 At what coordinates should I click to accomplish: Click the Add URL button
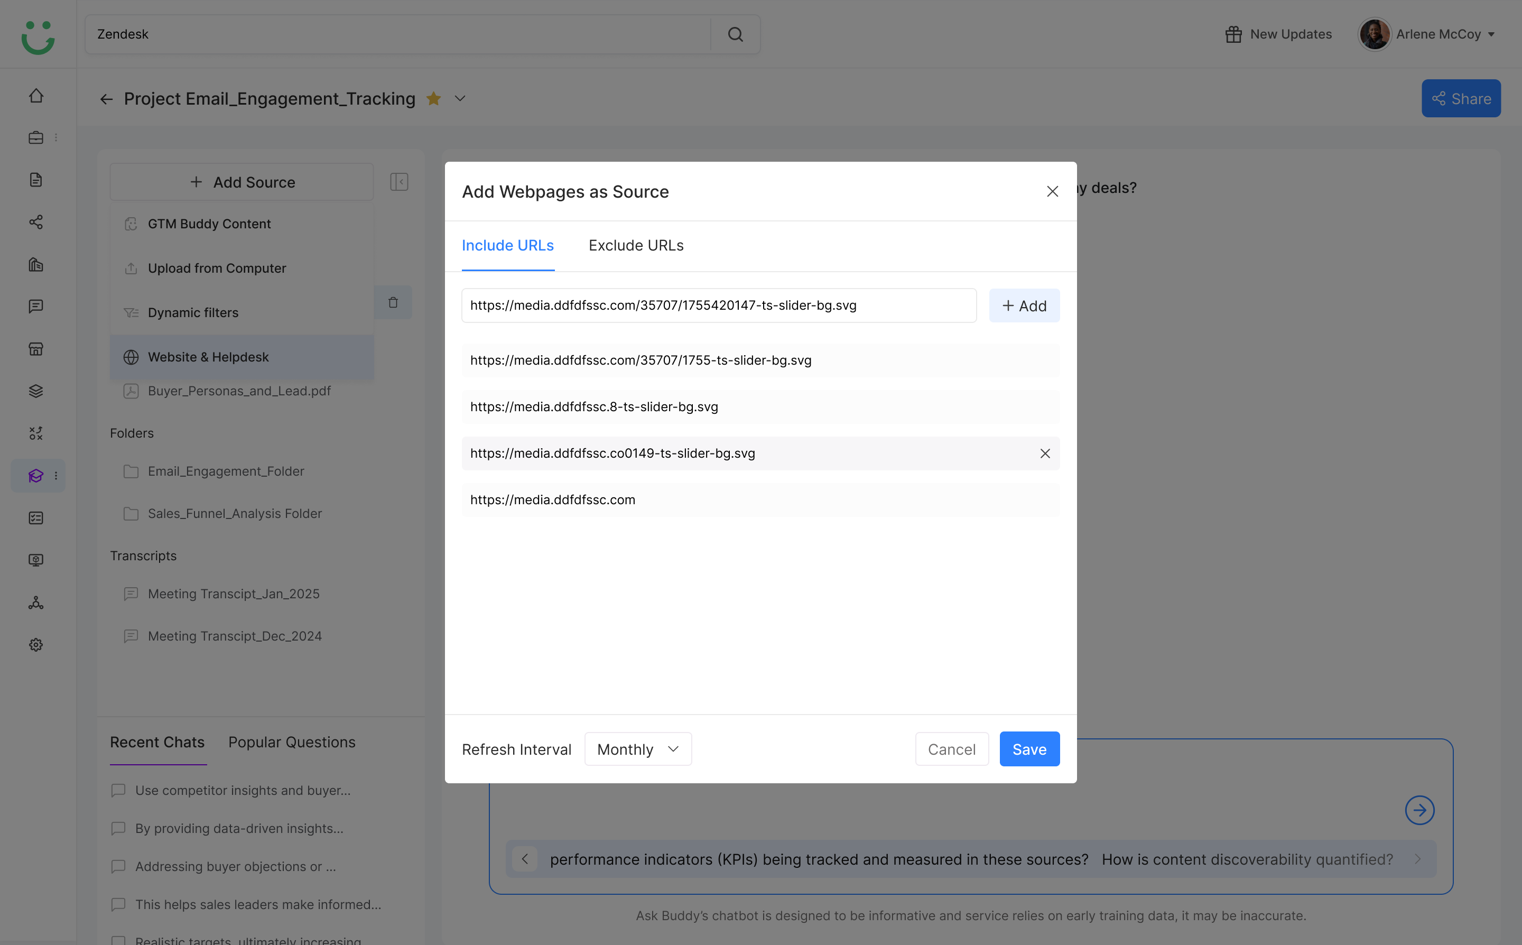(x=1025, y=305)
